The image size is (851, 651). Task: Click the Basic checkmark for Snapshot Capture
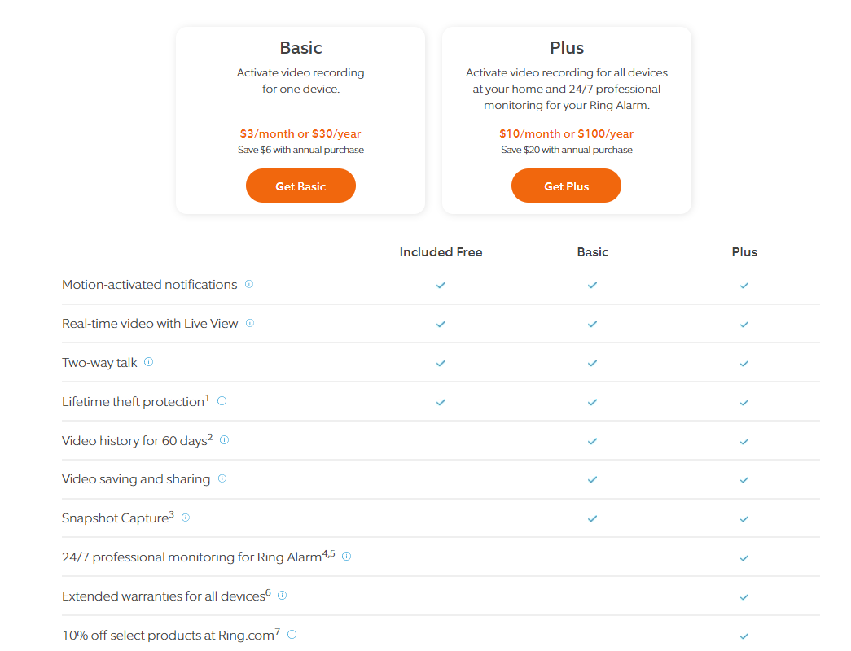[x=592, y=518]
